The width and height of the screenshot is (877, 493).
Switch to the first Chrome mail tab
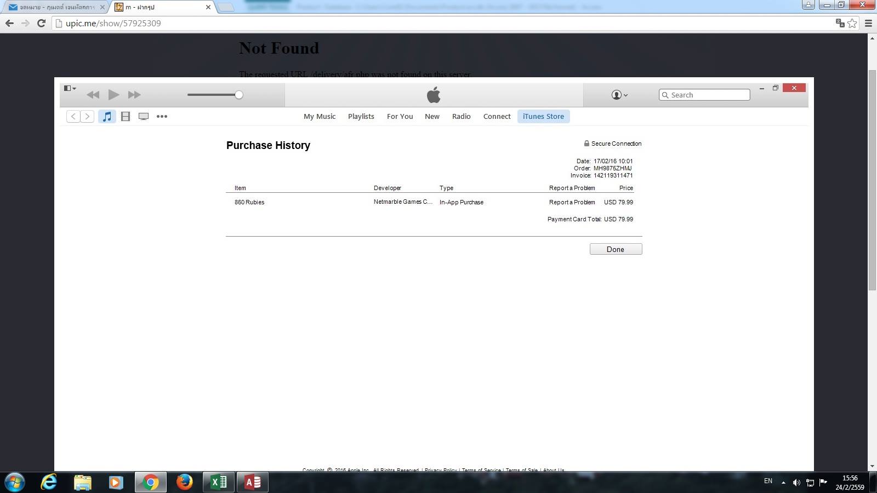point(56,7)
